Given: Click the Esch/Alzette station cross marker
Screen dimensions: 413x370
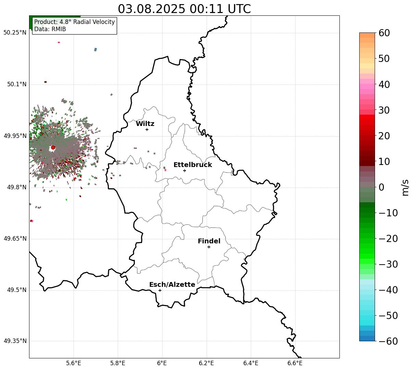Looking at the screenshot, I should pos(160,290).
